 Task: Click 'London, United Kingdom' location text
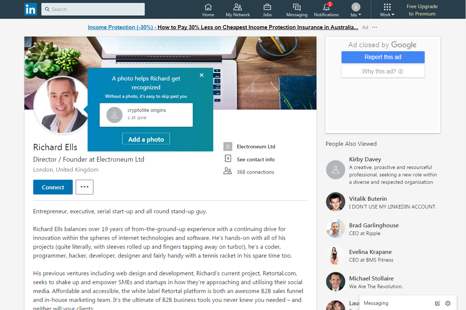pos(66,170)
